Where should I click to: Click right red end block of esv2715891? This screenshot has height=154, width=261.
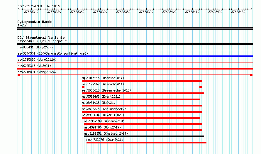(251, 75)
